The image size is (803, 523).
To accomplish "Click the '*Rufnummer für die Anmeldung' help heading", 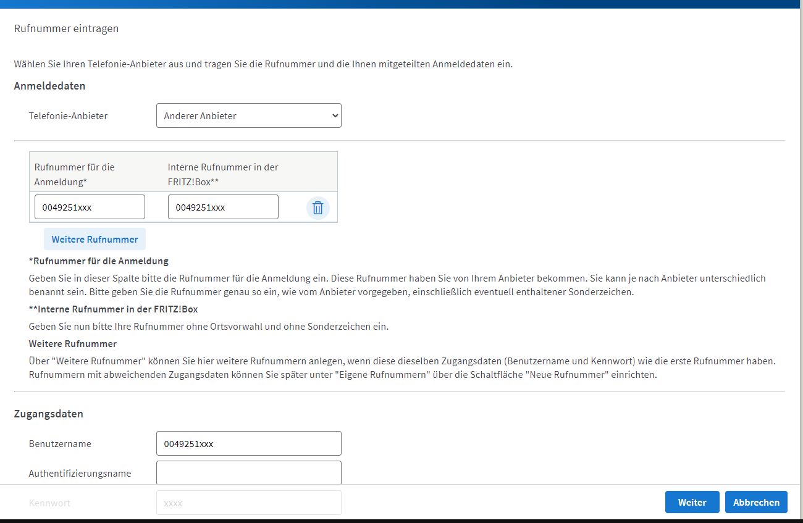I will [x=99, y=261].
